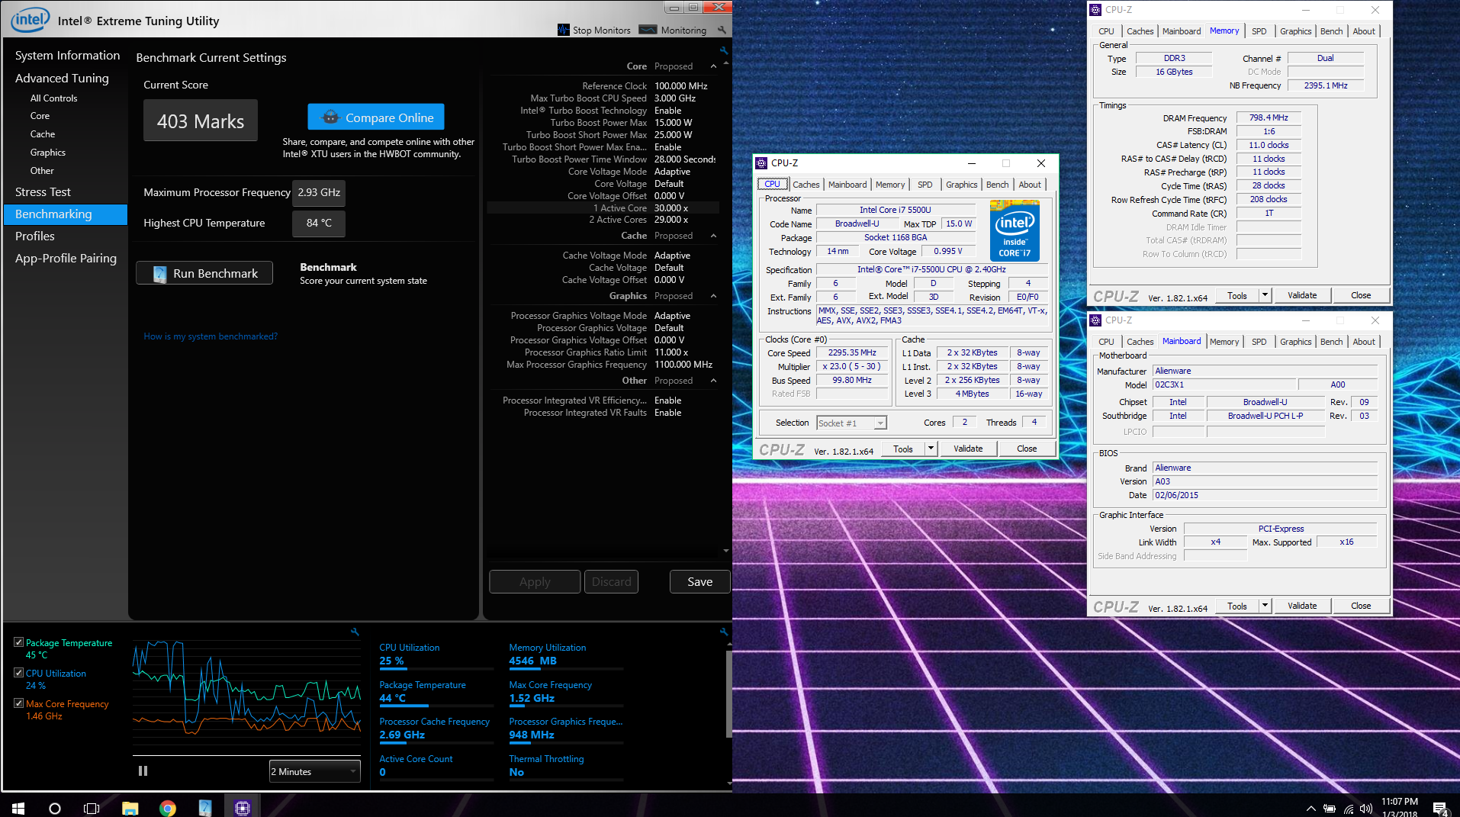1460x817 pixels.
Task: Open Profiles in XTU sidebar
Action: [35, 236]
